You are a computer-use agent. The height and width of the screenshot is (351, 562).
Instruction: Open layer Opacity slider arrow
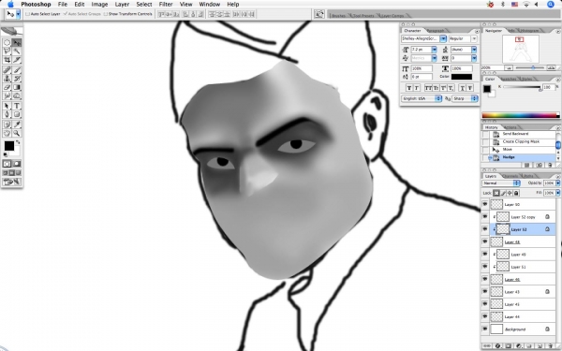557,183
